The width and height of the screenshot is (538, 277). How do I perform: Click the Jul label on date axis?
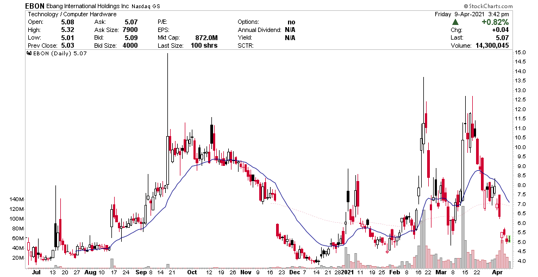pos(36,272)
